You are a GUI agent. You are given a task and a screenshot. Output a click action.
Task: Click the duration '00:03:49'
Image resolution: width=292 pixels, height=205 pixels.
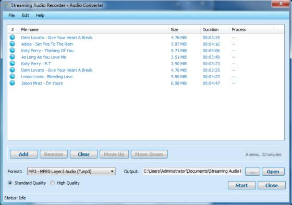pos(211,57)
